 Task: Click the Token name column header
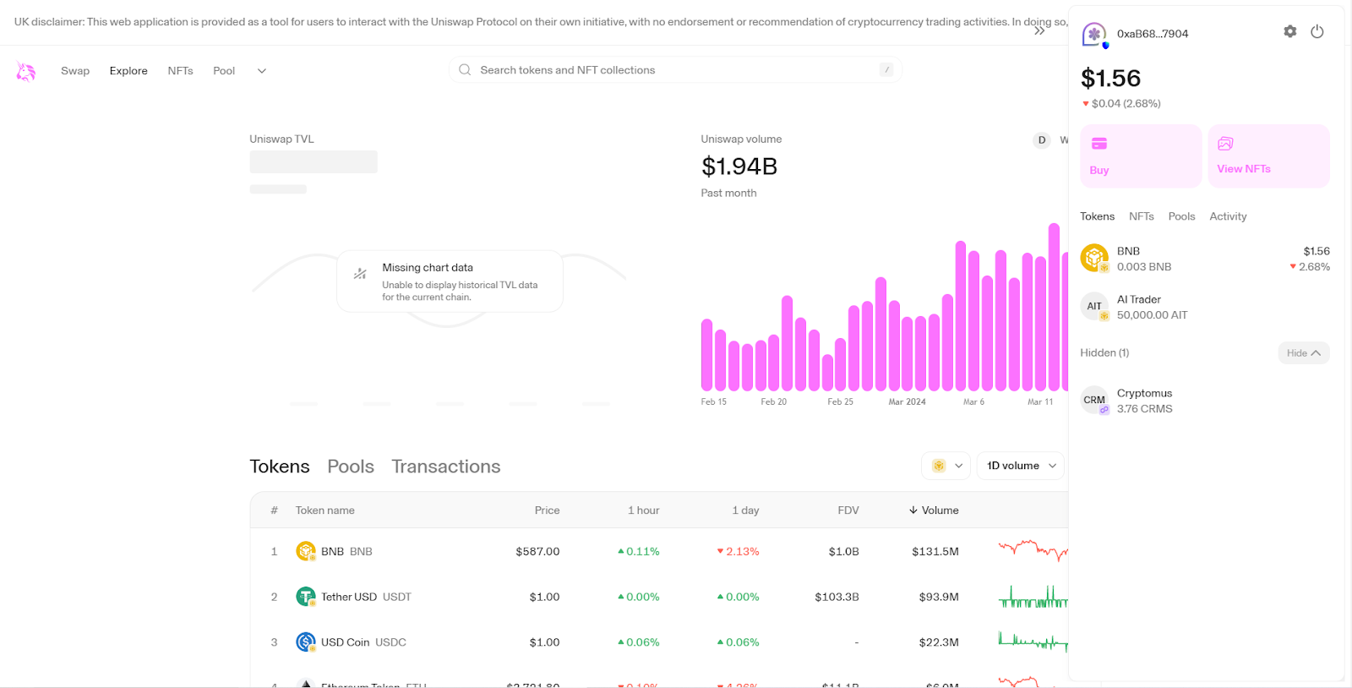(x=324, y=511)
